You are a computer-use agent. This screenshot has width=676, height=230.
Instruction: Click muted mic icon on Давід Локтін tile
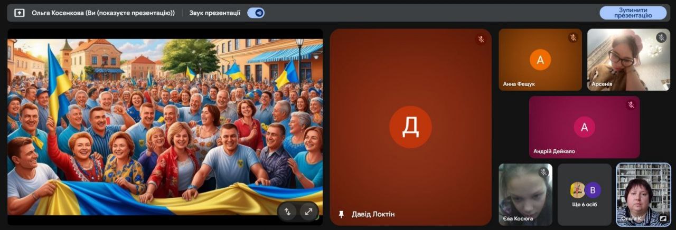481,39
